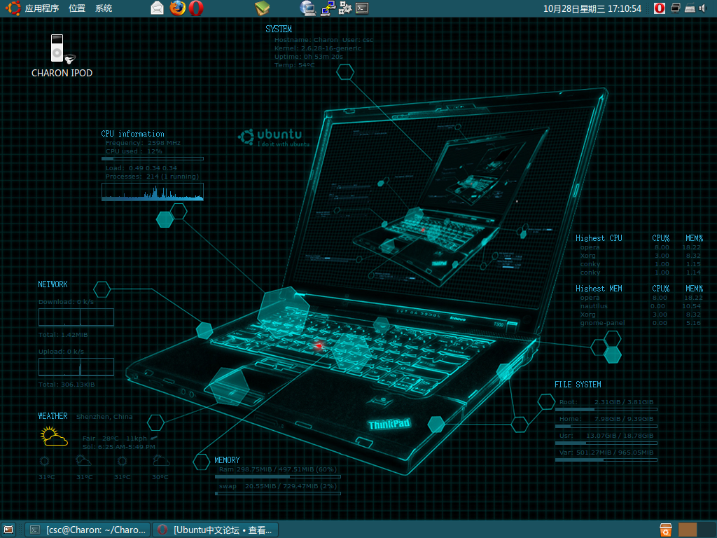The height and width of the screenshot is (538, 717).
Task: Select the first workspace in the switcher
Action: click(x=688, y=530)
